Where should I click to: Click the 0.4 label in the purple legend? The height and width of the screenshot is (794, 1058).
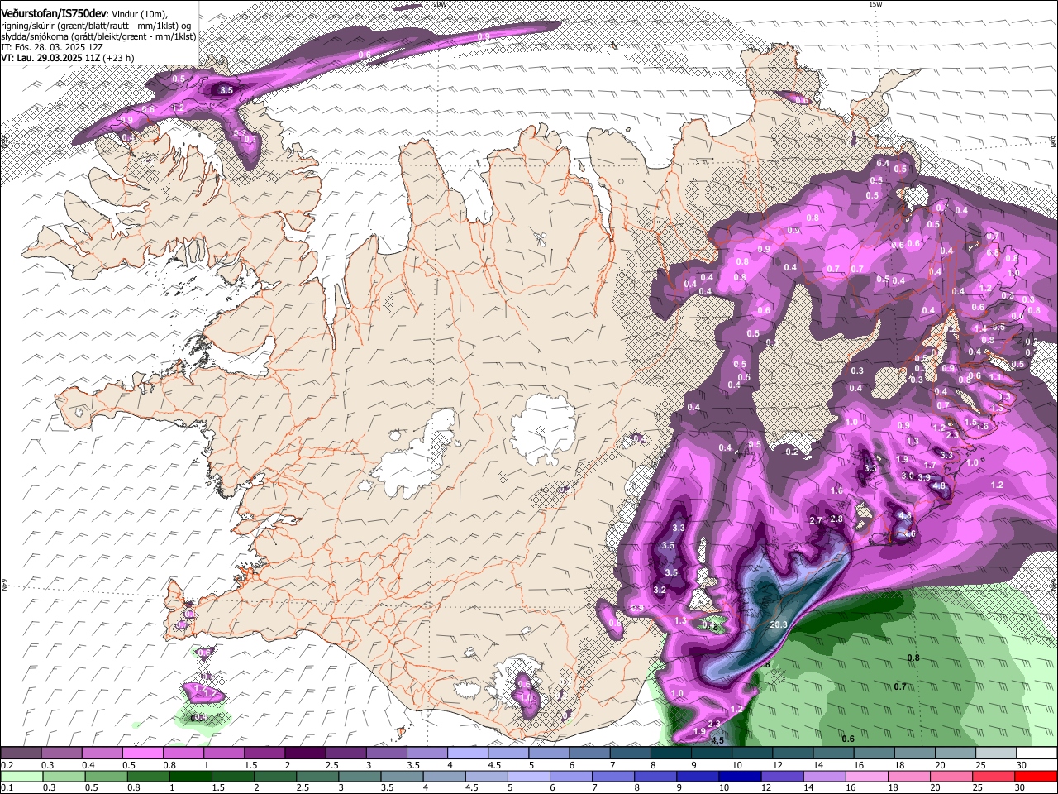[88, 765]
